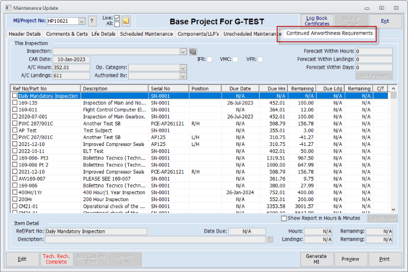Click the yellow note icon beside Live checkbox

click(x=126, y=21)
